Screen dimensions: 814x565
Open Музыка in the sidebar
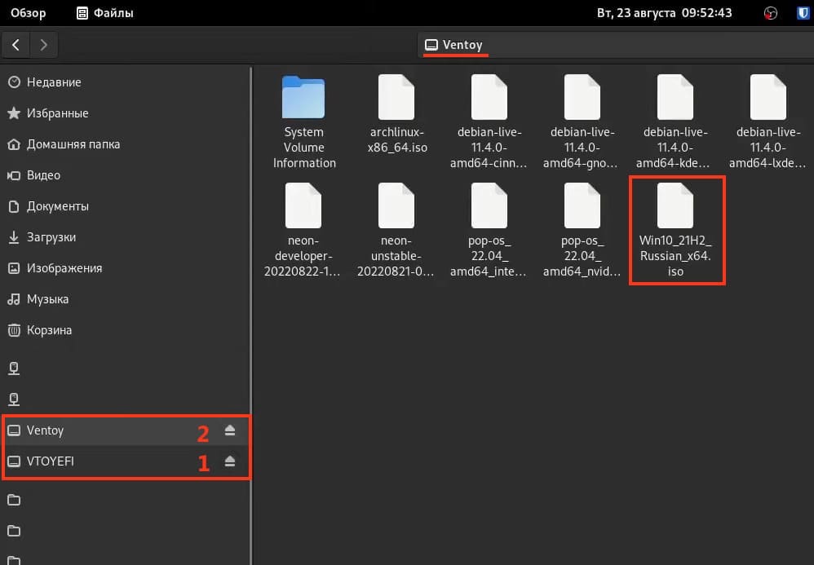(x=125, y=299)
